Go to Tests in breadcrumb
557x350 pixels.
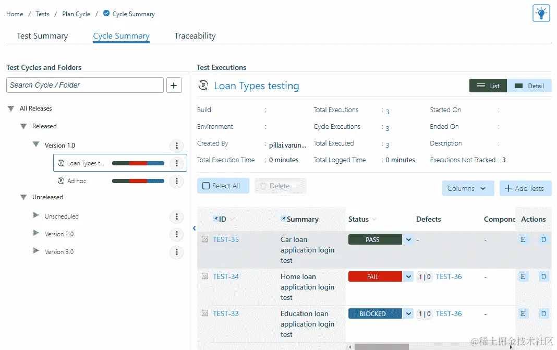click(42, 14)
